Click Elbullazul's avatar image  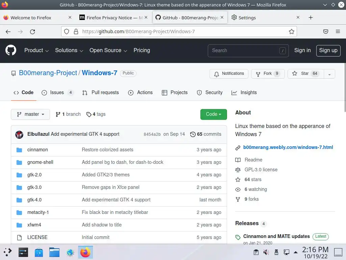(x=19, y=134)
